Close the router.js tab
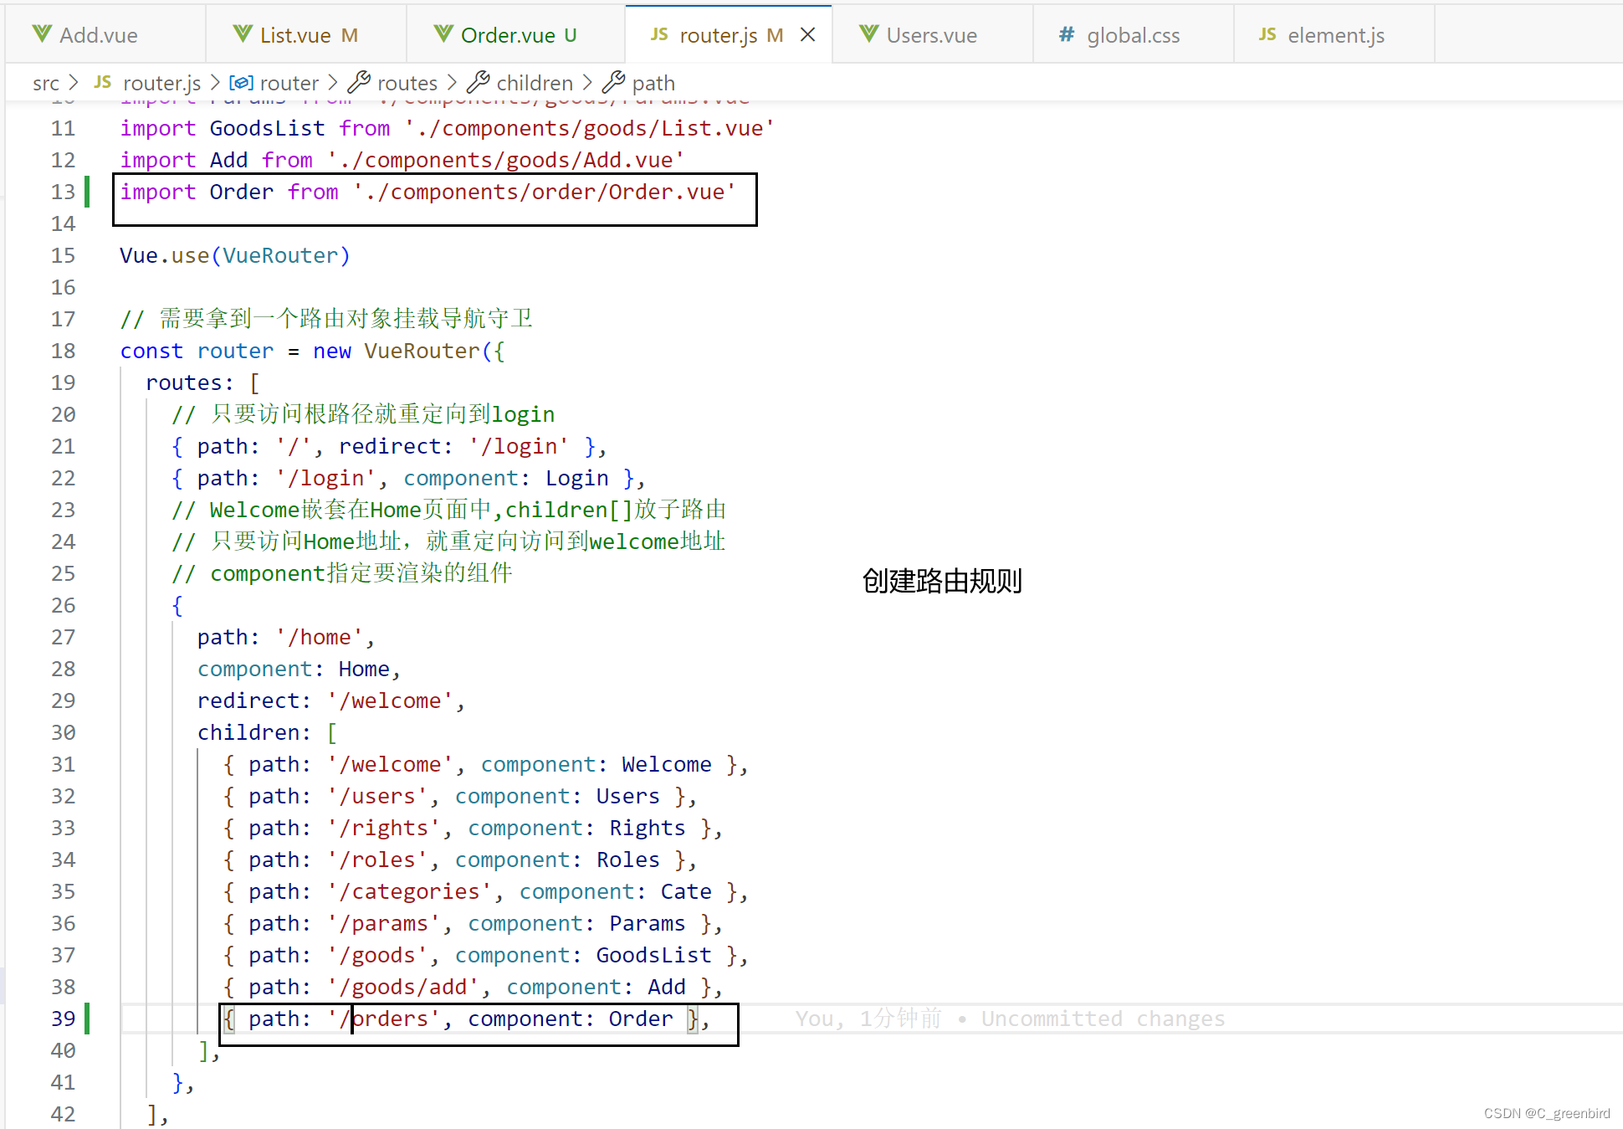The width and height of the screenshot is (1623, 1129). (x=807, y=34)
